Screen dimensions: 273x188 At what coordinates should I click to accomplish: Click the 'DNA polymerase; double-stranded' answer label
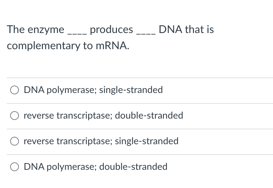click(x=96, y=167)
